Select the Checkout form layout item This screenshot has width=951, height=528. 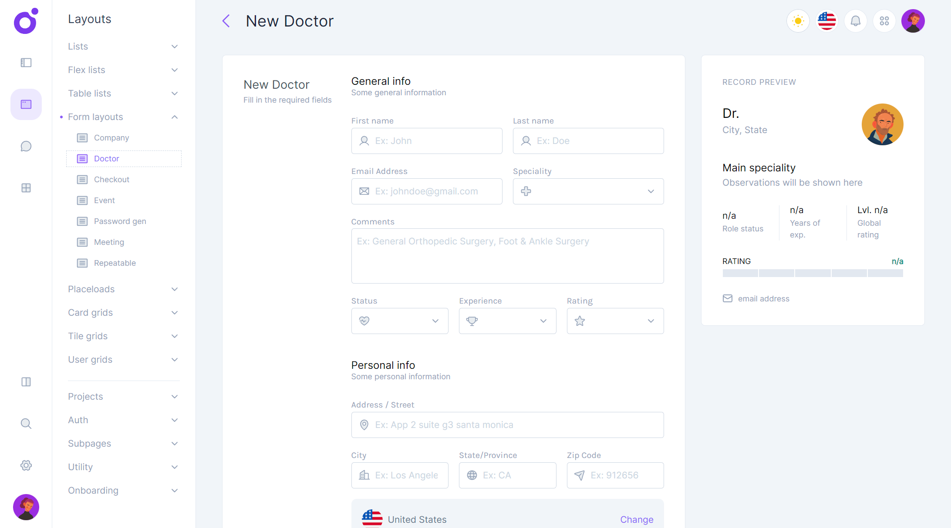point(111,180)
